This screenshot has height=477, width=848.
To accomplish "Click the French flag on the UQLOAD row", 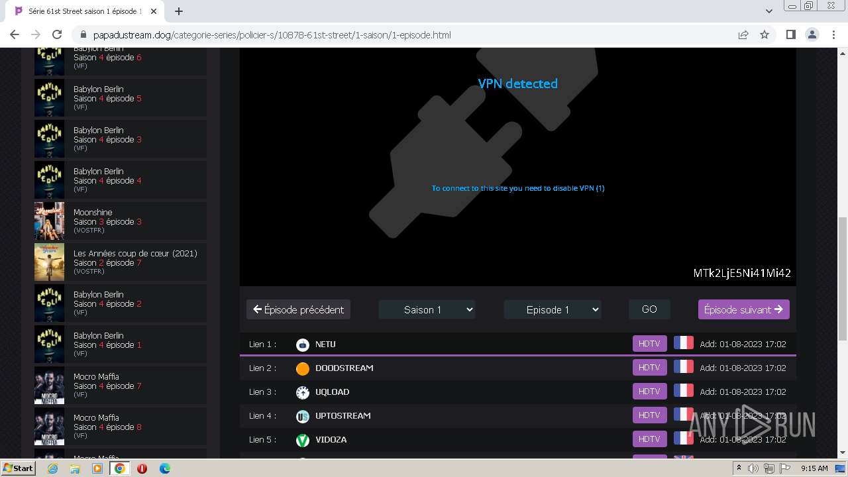I will [x=684, y=391].
